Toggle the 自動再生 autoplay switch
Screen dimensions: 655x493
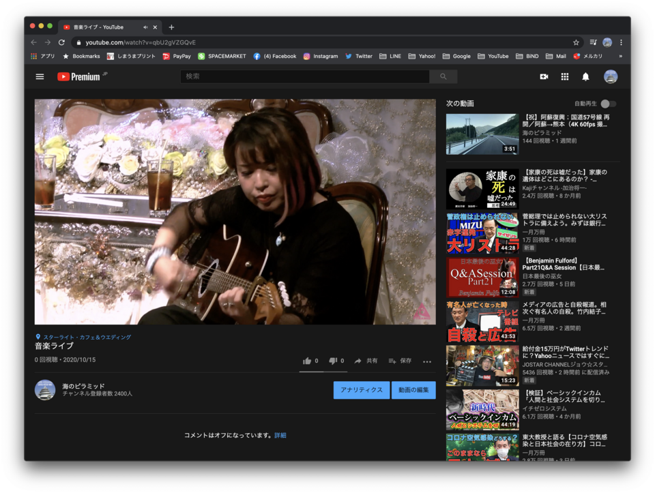607,104
